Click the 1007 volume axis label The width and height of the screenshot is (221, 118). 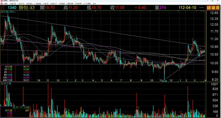pyautogui.click(x=215, y=84)
